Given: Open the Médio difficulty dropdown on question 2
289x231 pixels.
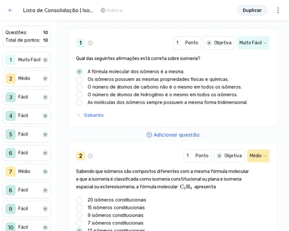Looking at the screenshot, I should [x=258, y=156].
